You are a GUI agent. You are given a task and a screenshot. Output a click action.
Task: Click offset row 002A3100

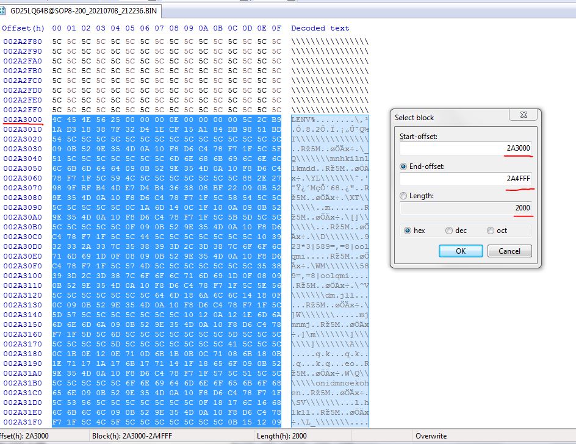pos(23,276)
